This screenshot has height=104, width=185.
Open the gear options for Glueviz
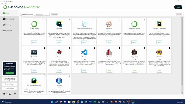click(x=119, y=48)
